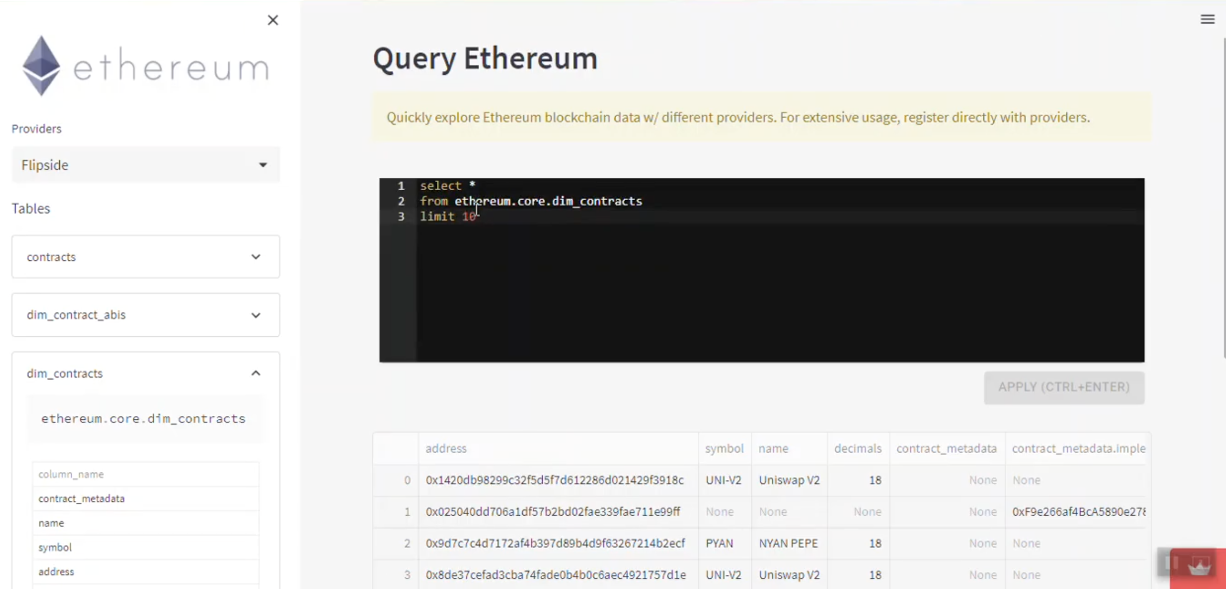Collapse the dim_contracts table section

coord(146,373)
